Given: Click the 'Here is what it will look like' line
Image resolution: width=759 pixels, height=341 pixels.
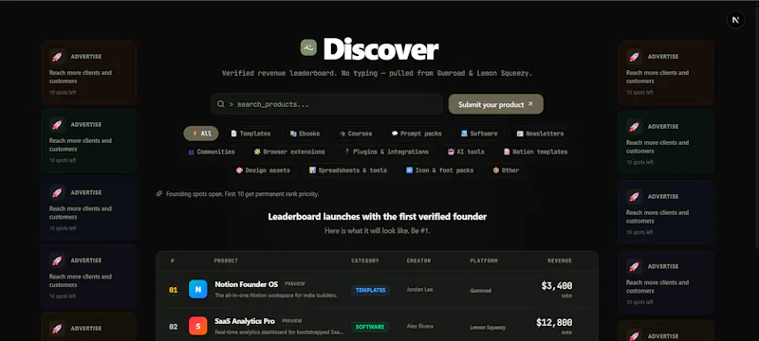Looking at the screenshot, I should pos(378,231).
